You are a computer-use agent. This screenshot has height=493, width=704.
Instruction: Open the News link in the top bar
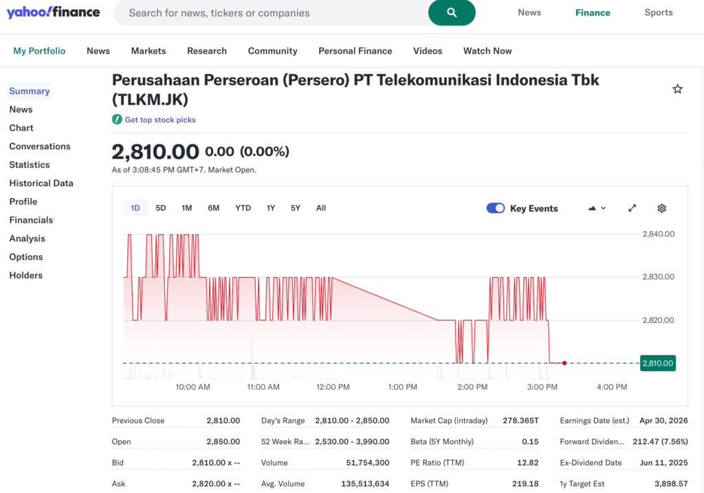click(529, 12)
